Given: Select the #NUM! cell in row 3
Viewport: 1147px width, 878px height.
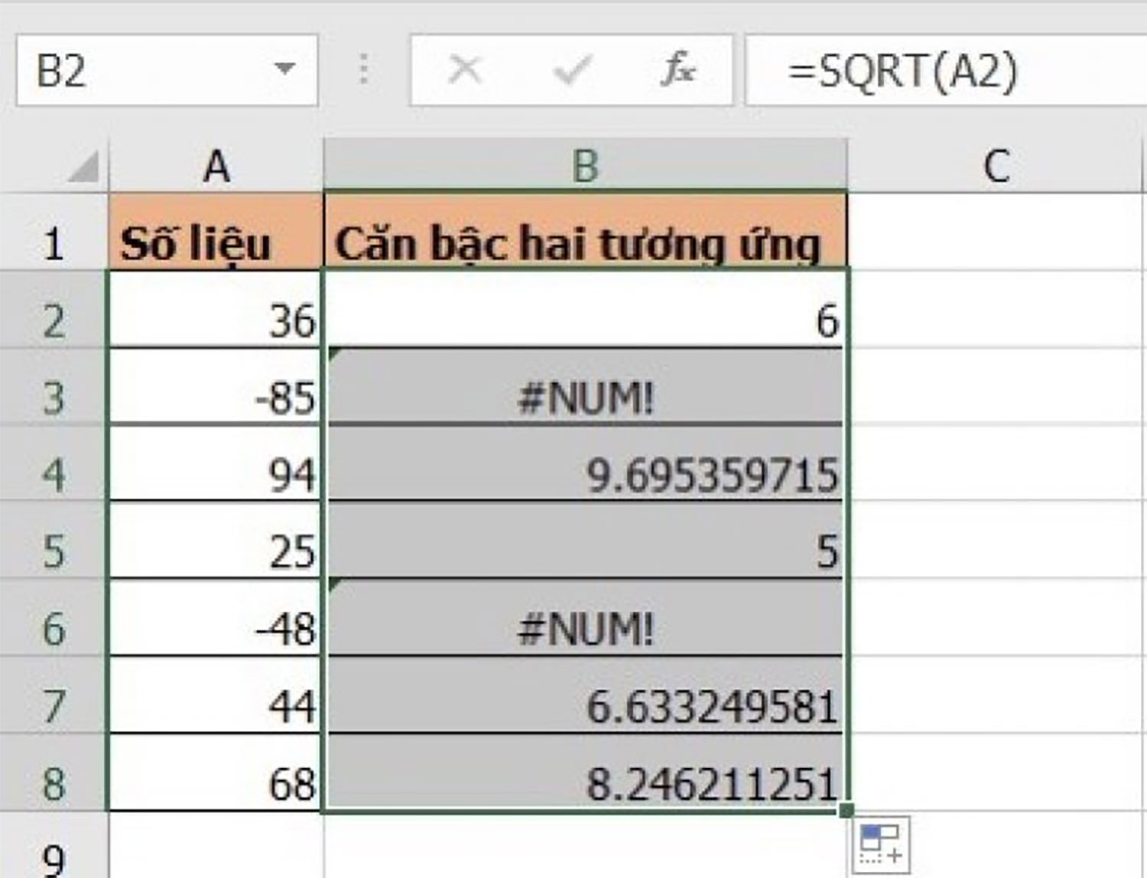Looking at the screenshot, I should (586, 387).
